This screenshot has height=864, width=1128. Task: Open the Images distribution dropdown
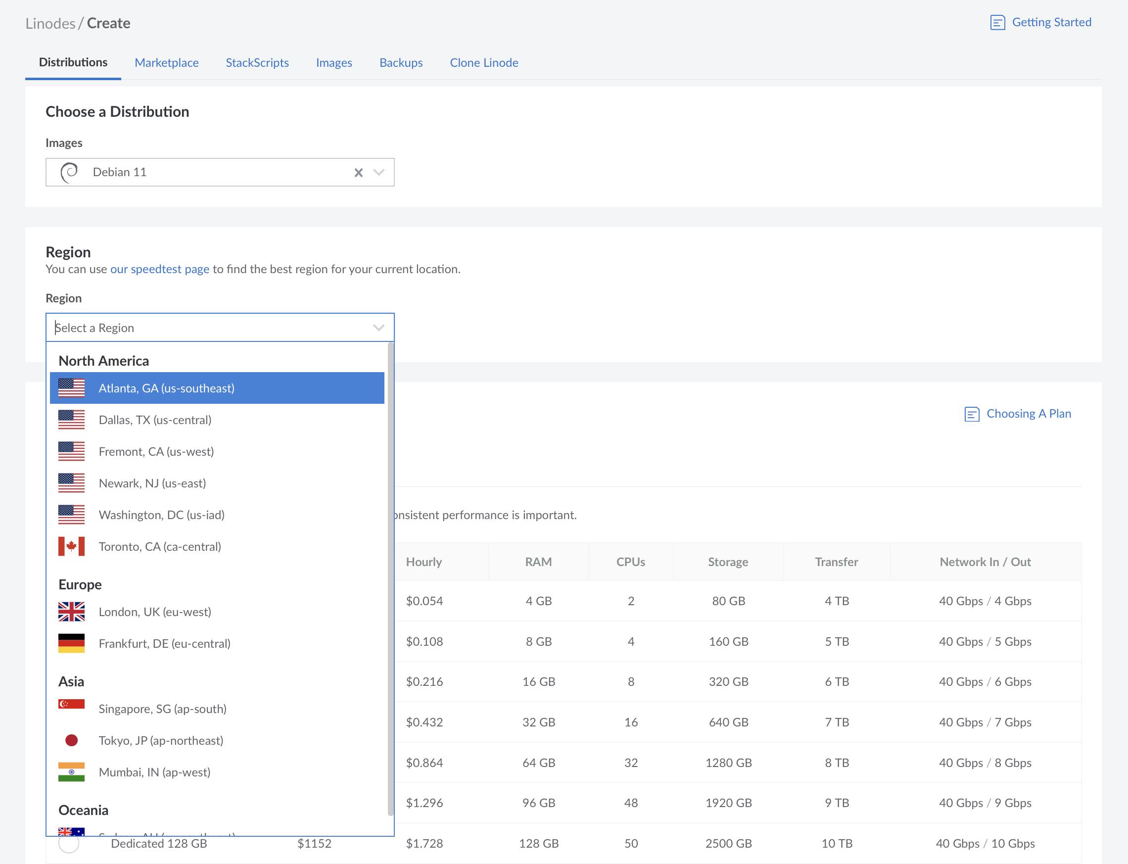381,172
